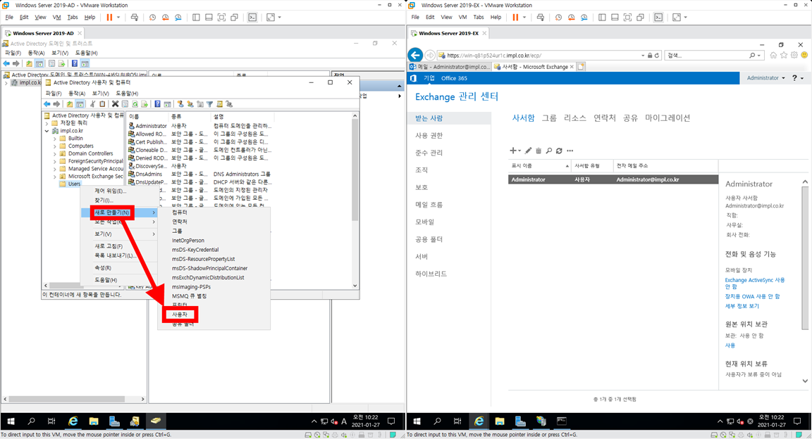Click take snapshot clock icon in 2019-EX VMware toolbar
Image resolution: width=812 pixels, height=439 pixels.
tap(558, 17)
